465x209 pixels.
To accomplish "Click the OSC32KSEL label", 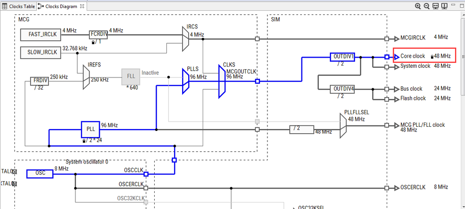I will (x=311, y=208).
